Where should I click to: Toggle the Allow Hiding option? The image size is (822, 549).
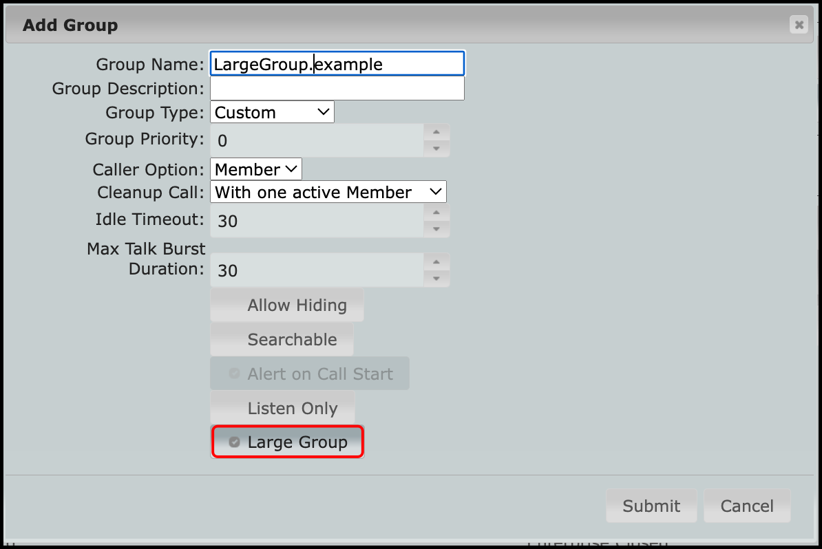tap(287, 305)
